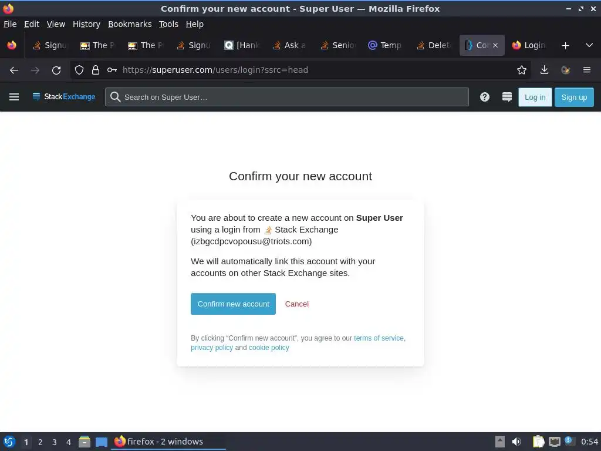Click the Cancel link
This screenshot has width=601, height=451.
pos(296,304)
